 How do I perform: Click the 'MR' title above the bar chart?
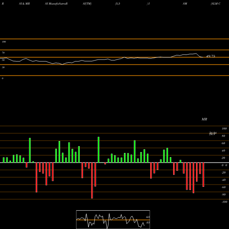point(204,119)
